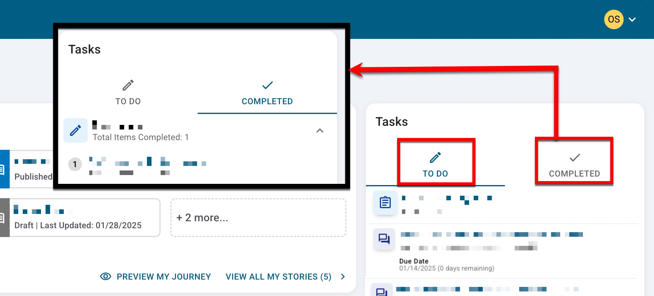Click gray book icon on Draft story
Image resolution: width=654 pixels, height=296 pixels.
click(3, 218)
